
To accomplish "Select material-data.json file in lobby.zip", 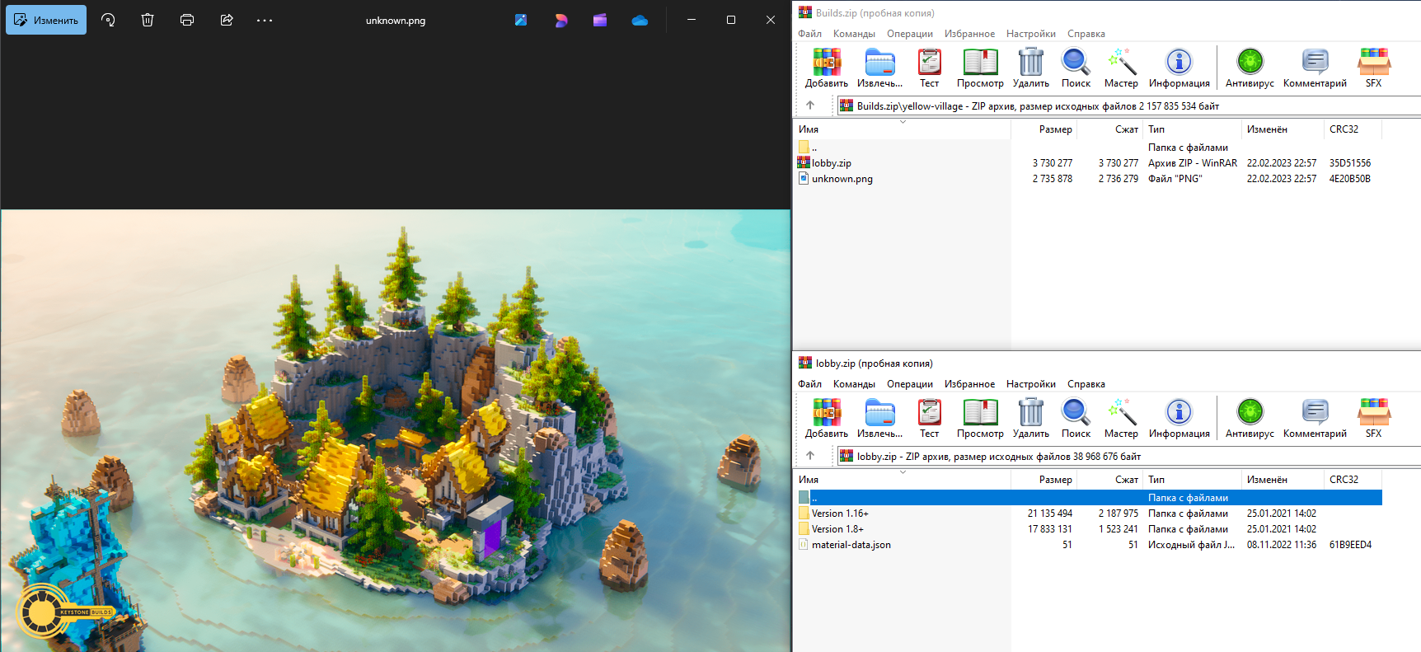I will (1088, 545).
